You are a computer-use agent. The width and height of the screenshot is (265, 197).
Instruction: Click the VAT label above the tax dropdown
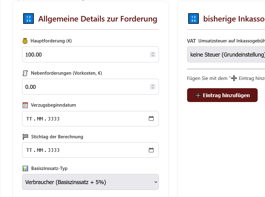pyautogui.click(x=191, y=41)
